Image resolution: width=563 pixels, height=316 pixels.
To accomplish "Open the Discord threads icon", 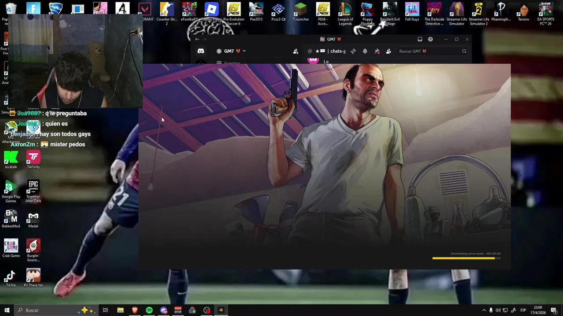I will coord(353,51).
